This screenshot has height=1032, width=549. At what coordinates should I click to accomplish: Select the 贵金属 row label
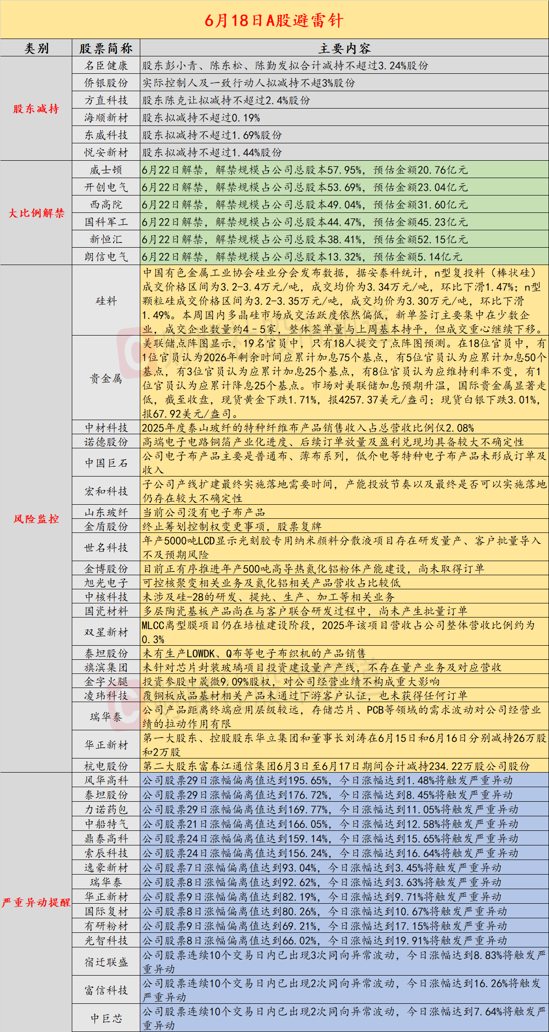click(x=106, y=378)
